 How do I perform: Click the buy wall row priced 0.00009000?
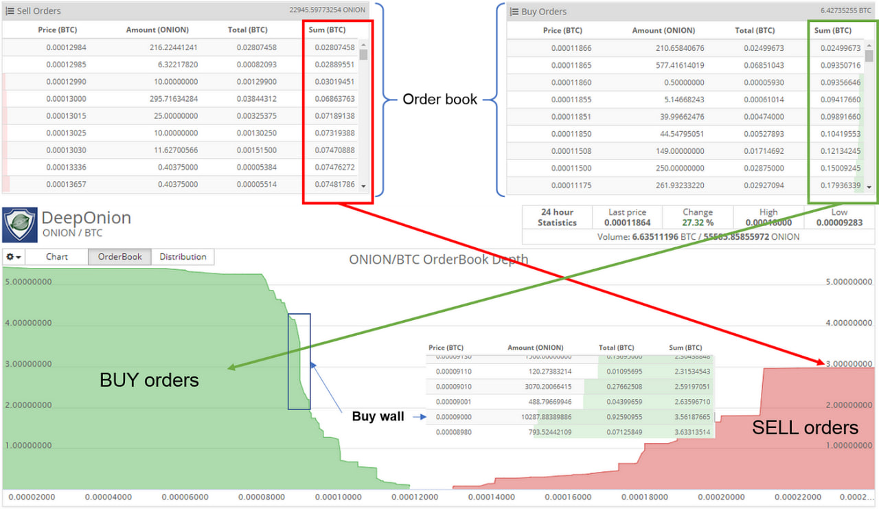(x=570, y=417)
